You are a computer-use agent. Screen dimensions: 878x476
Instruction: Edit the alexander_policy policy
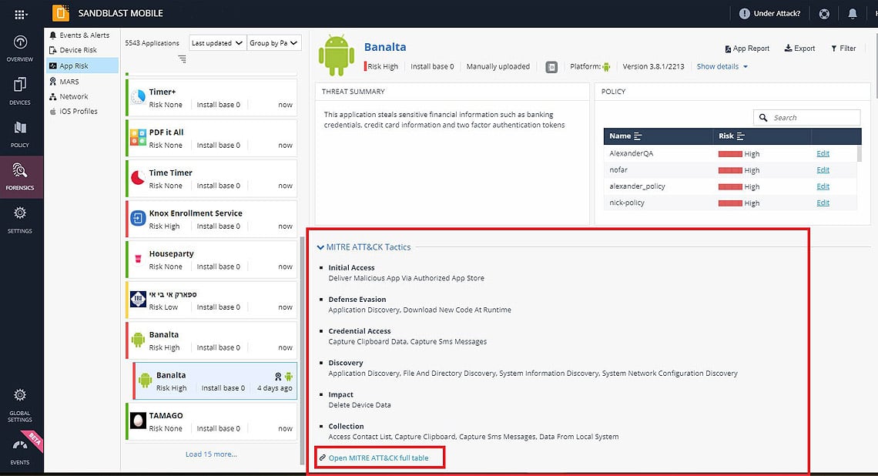pyautogui.click(x=823, y=186)
